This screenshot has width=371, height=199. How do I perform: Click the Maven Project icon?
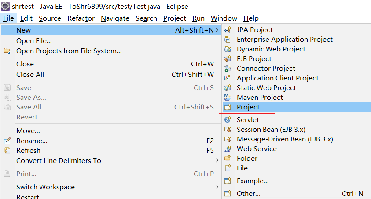228,97
